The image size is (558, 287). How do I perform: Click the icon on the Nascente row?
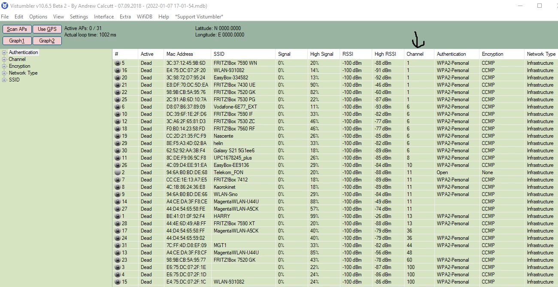(117, 136)
